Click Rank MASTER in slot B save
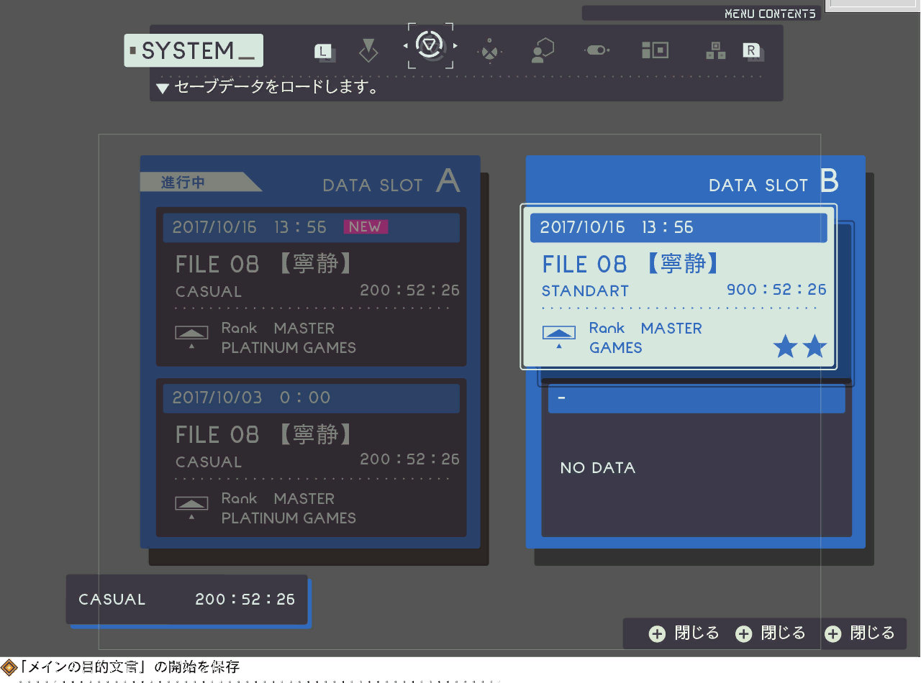The height and width of the screenshot is (683, 921). pos(645,328)
